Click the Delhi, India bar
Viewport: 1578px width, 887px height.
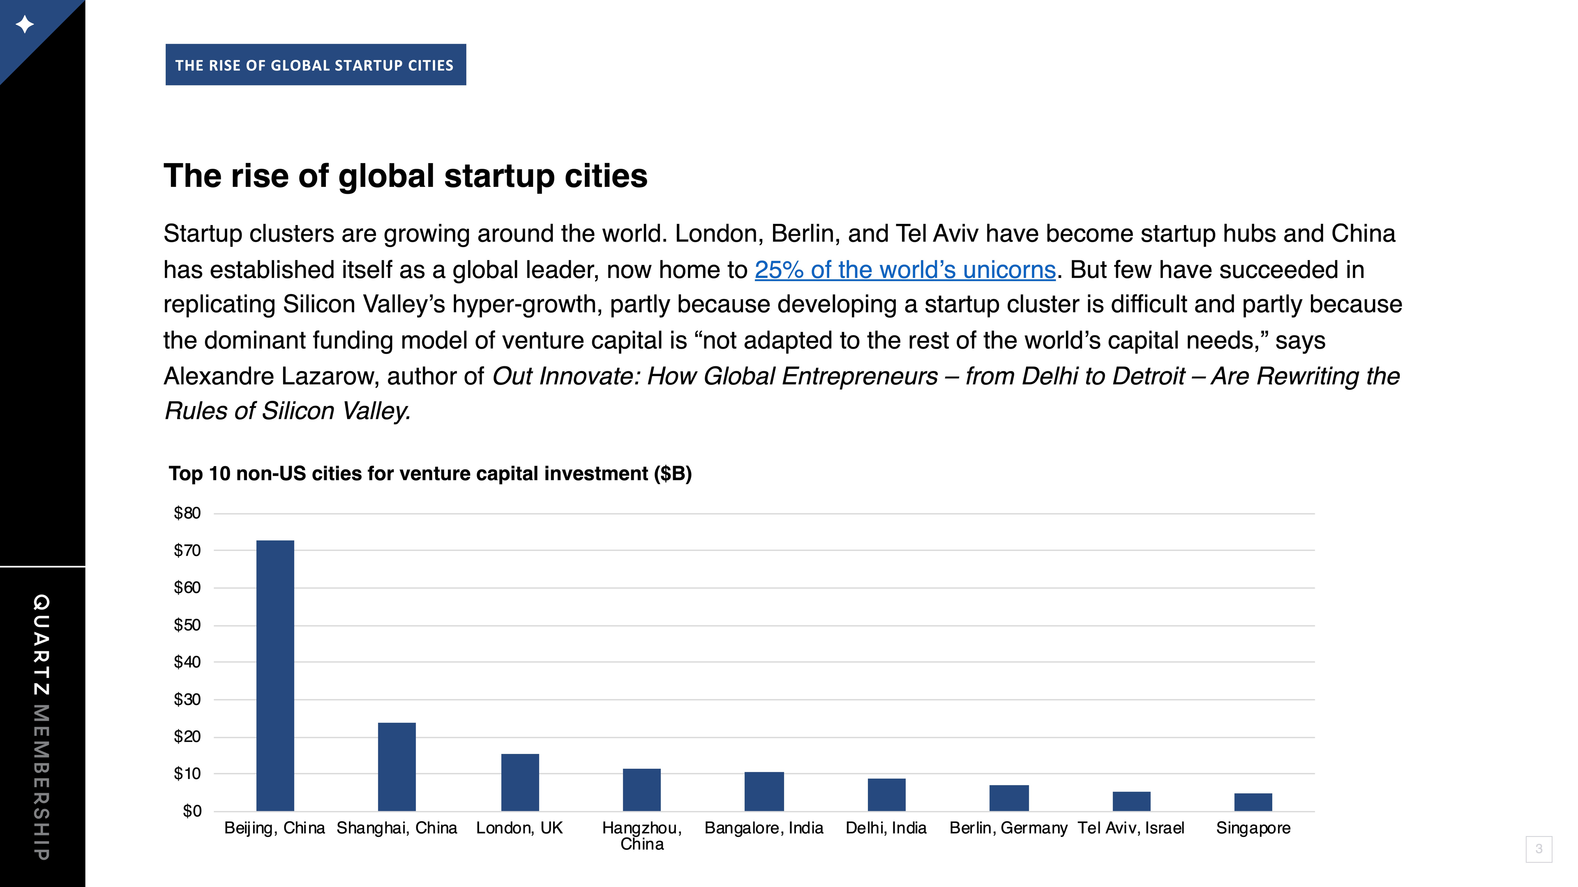coord(886,795)
